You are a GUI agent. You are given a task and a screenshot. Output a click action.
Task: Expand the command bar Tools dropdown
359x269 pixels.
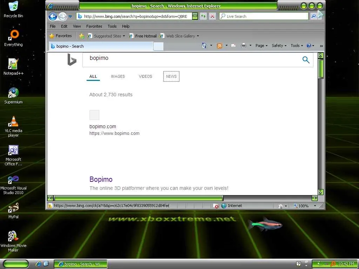click(x=297, y=46)
